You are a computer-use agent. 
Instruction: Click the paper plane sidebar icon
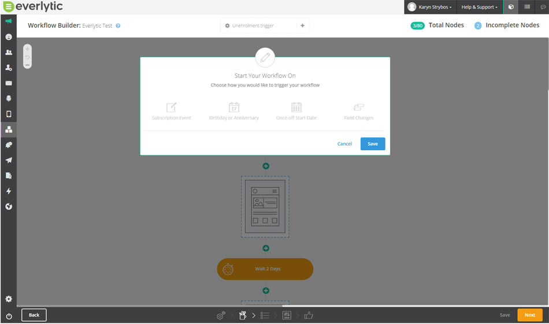pos(9,161)
